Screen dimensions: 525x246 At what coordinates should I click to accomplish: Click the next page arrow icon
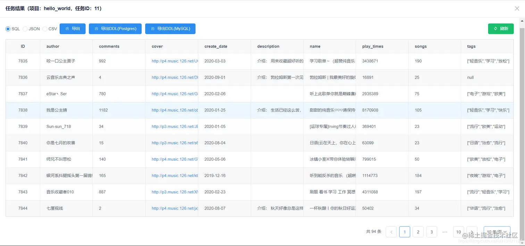click(472, 232)
